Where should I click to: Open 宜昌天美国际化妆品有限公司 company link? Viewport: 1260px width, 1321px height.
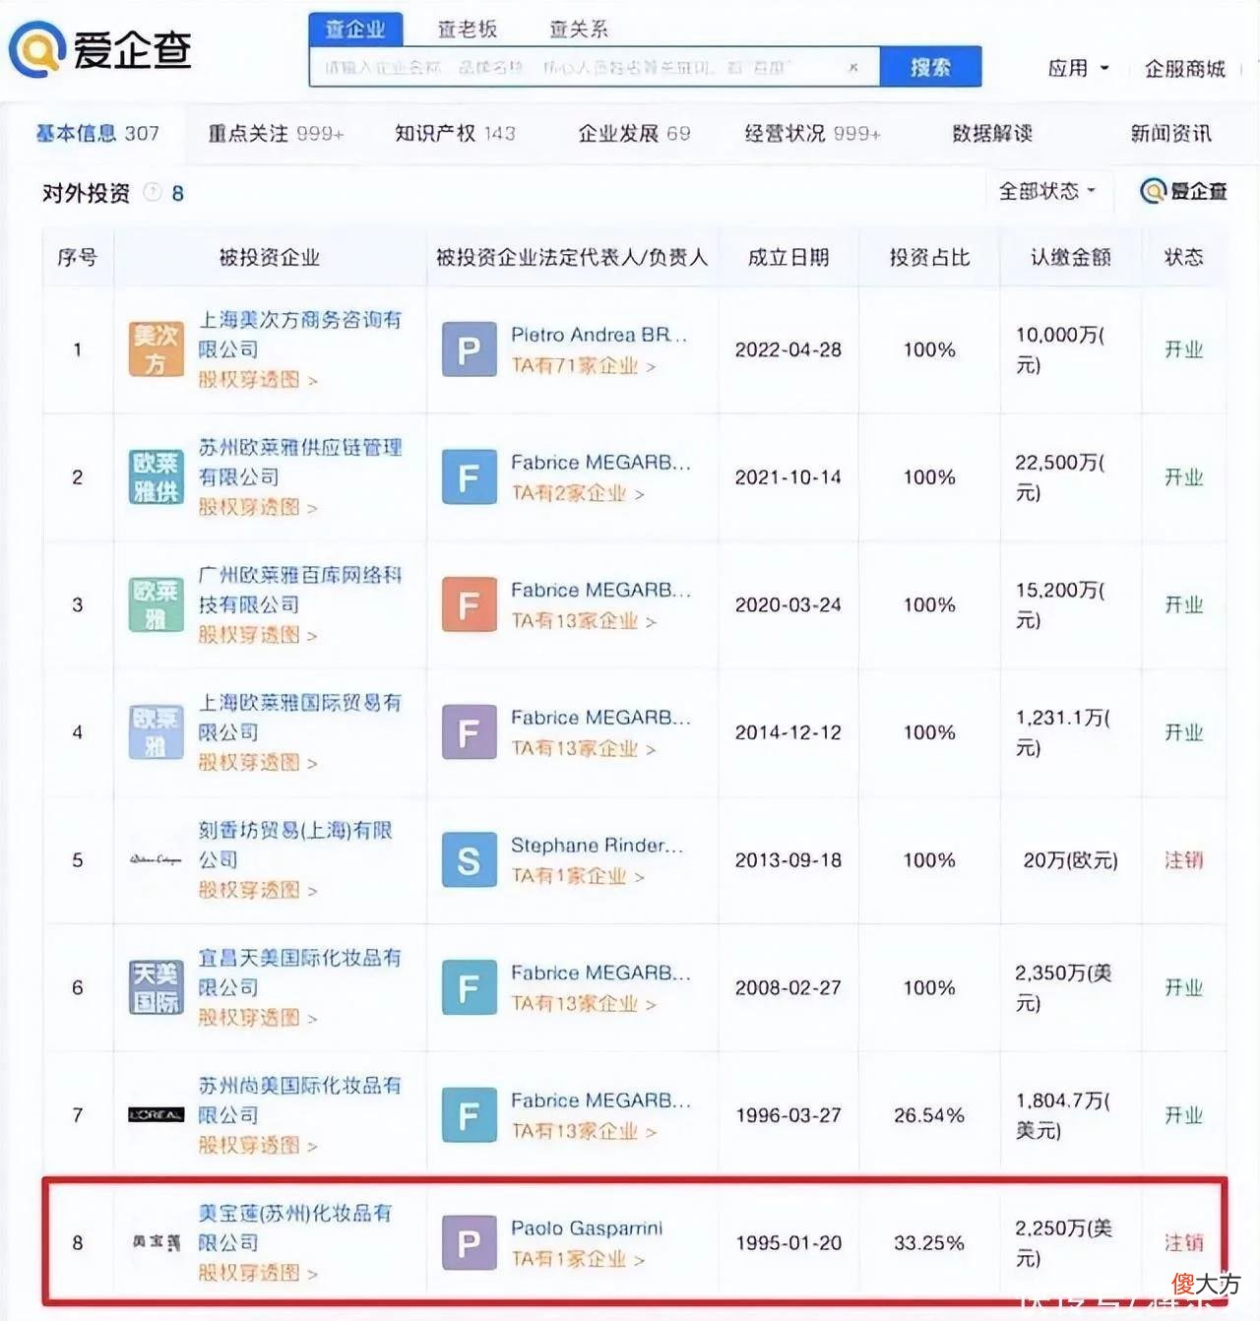click(x=300, y=973)
